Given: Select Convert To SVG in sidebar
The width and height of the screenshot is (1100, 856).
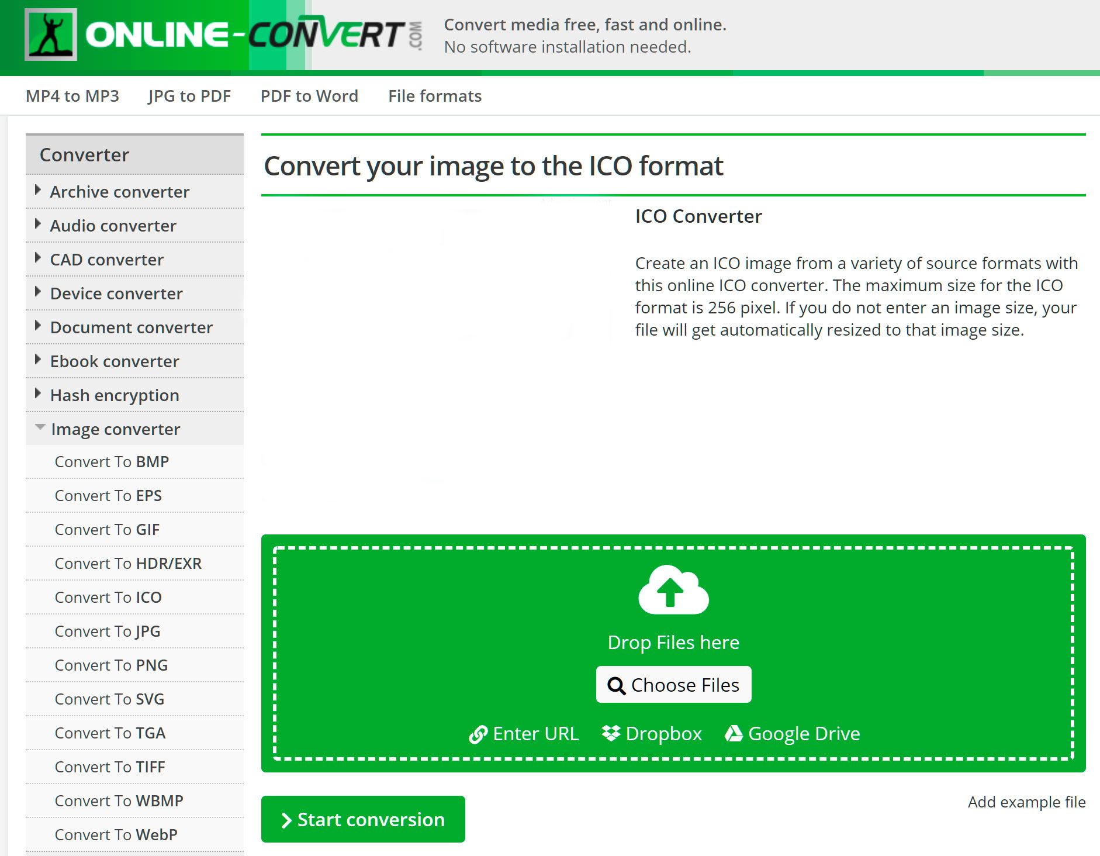Looking at the screenshot, I should click(109, 699).
